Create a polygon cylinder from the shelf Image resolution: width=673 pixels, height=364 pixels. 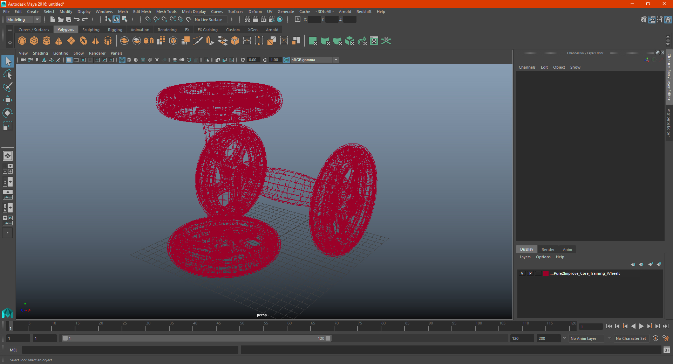[x=47, y=41]
